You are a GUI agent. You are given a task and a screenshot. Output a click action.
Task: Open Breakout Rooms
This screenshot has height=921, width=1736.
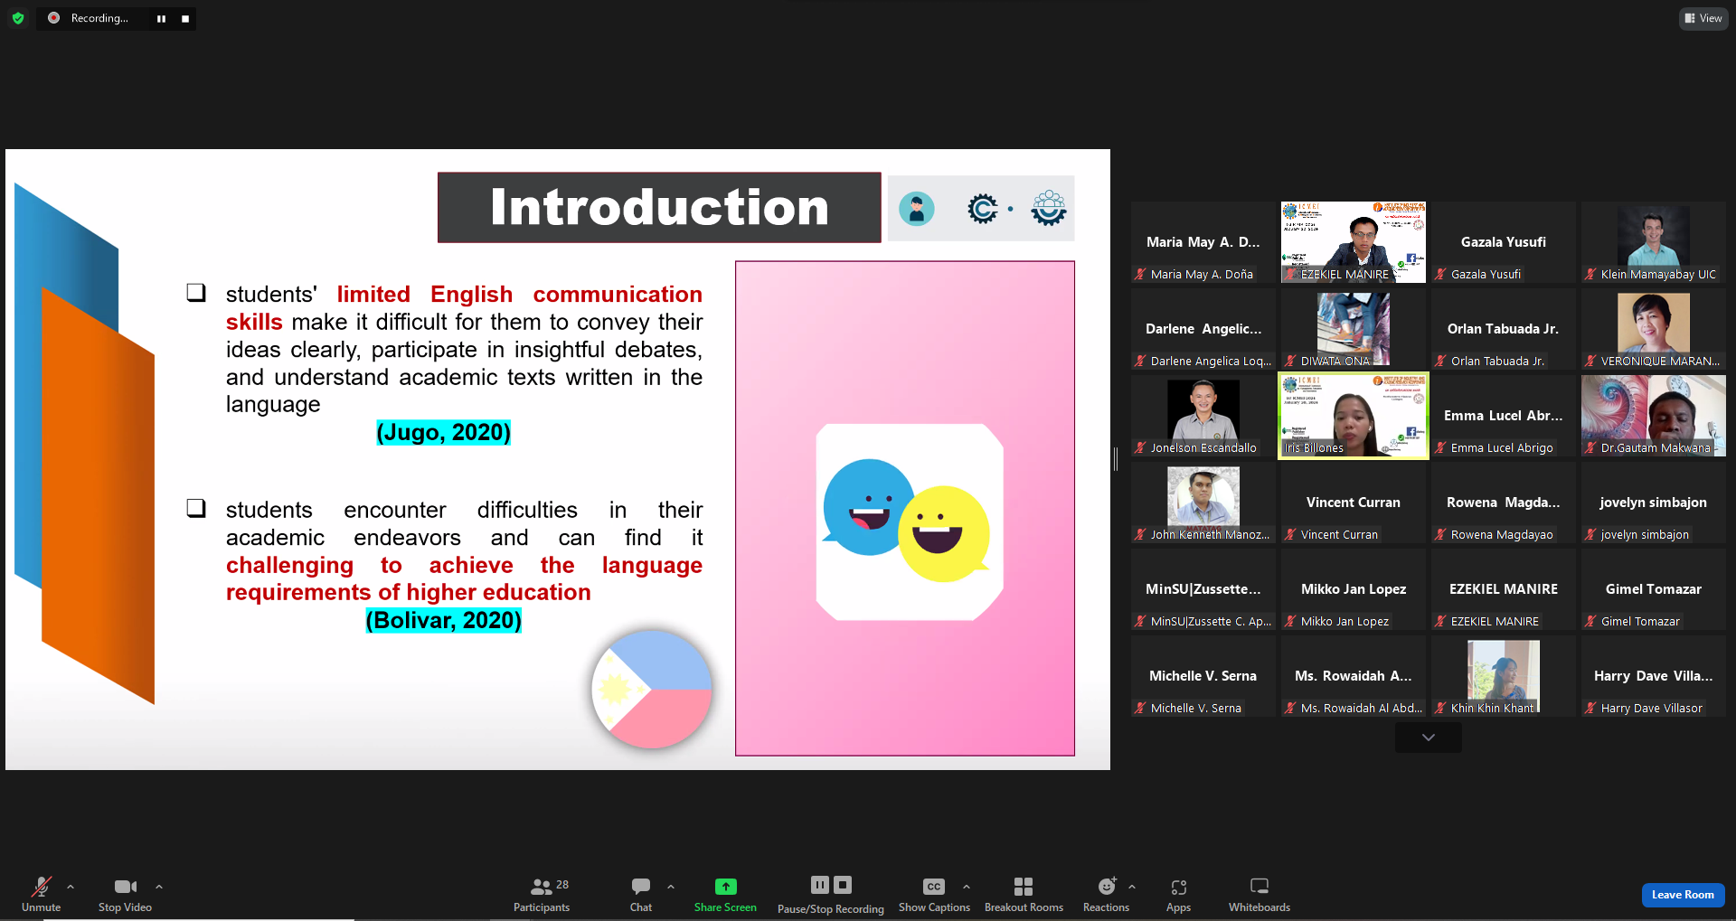1024,894
